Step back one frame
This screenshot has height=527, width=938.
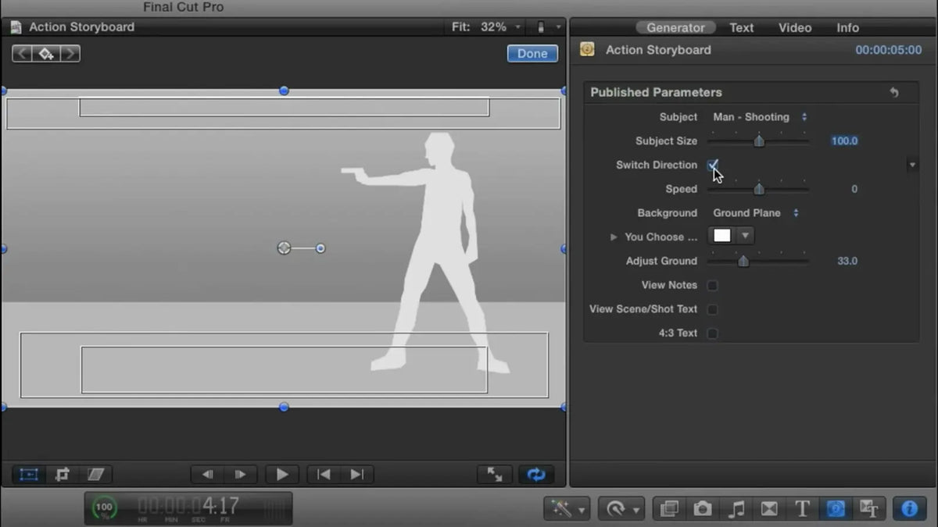coord(208,474)
